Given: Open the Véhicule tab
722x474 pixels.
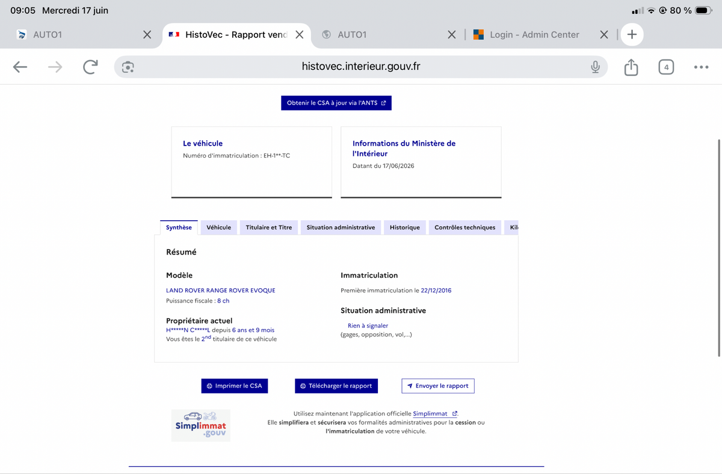Looking at the screenshot, I should coord(218,227).
